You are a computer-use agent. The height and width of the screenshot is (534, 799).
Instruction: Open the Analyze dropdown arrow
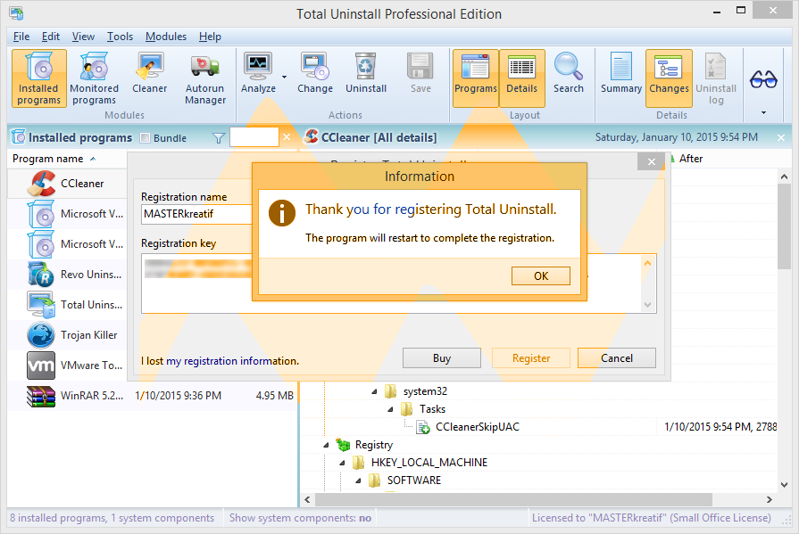(x=285, y=78)
